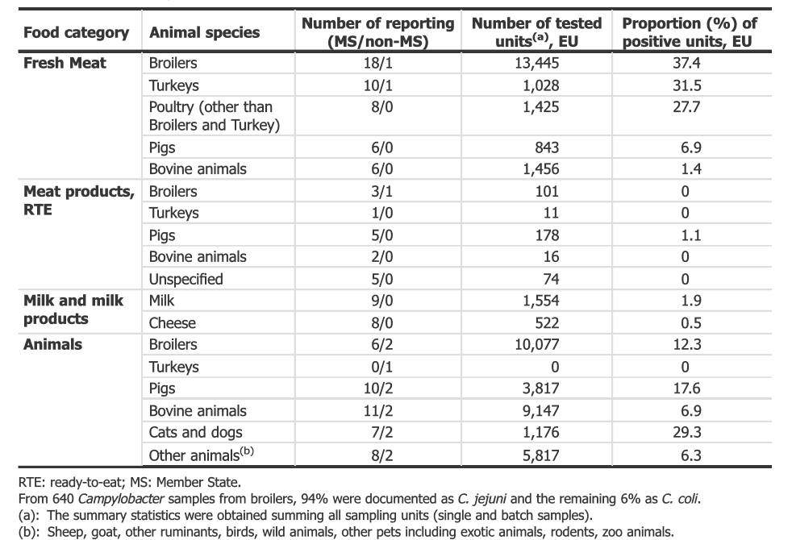The image size is (792, 540).
Task: Click the 13,445 tested units value
Action: (536, 63)
